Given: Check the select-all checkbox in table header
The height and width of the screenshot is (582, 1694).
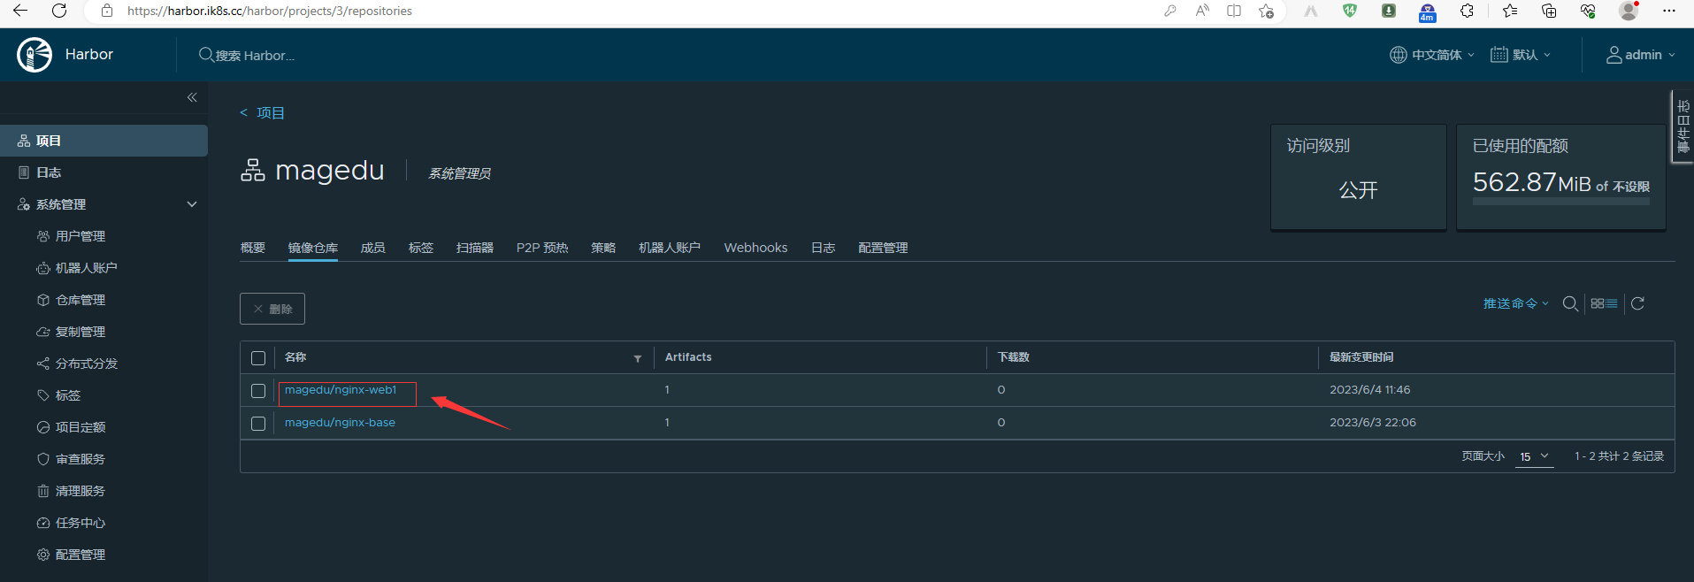Looking at the screenshot, I should click(x=258, y=358).
